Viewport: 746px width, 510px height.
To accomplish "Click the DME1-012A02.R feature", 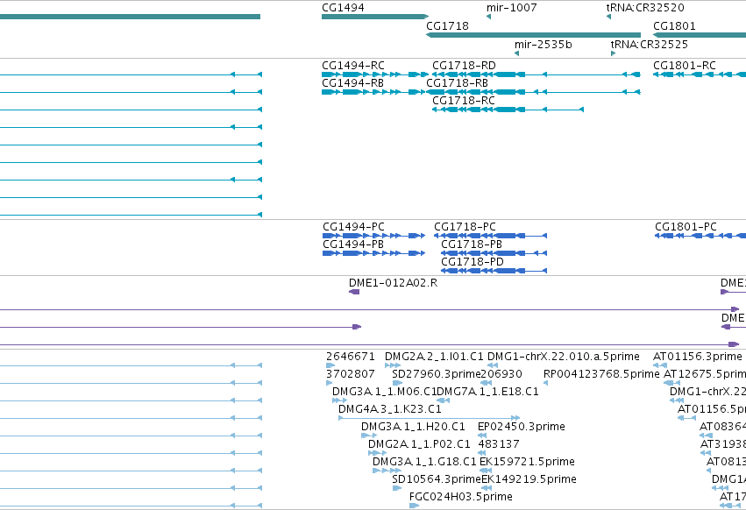I will [x=354, y=292].
